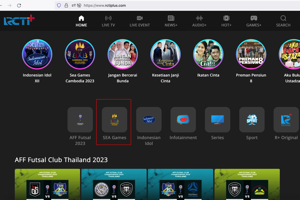Open the Infotainment category
Viewport: 300px width, 200px height.
pyautogui.click(x=183, y=120)
